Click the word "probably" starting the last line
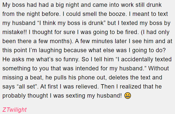Screen dimensions: 175x114 point(13,96)
